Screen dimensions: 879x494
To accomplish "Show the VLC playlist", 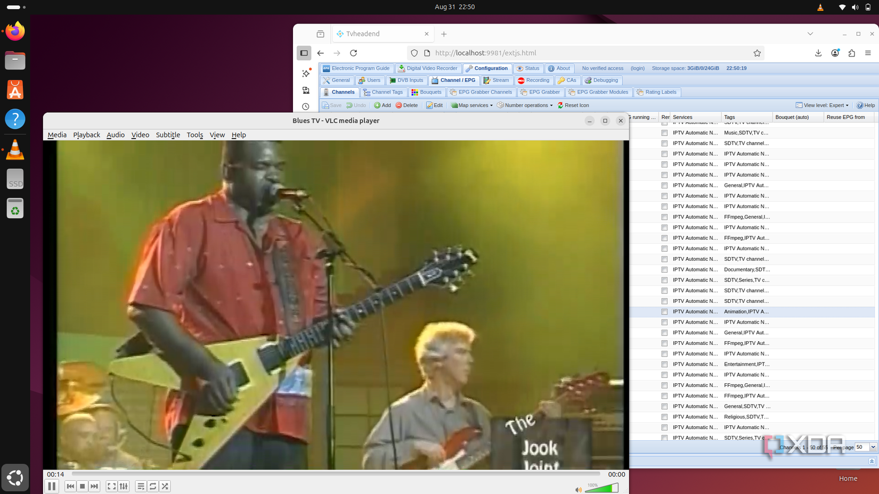I will [x=141, y=486].
